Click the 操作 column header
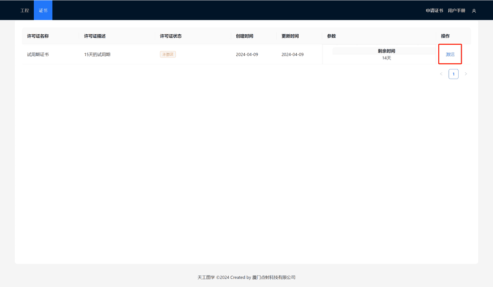 tap(445, 36)
